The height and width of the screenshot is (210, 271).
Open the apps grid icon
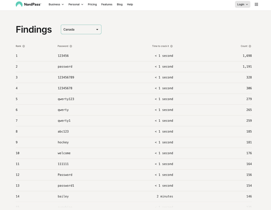tap(256, 4)
